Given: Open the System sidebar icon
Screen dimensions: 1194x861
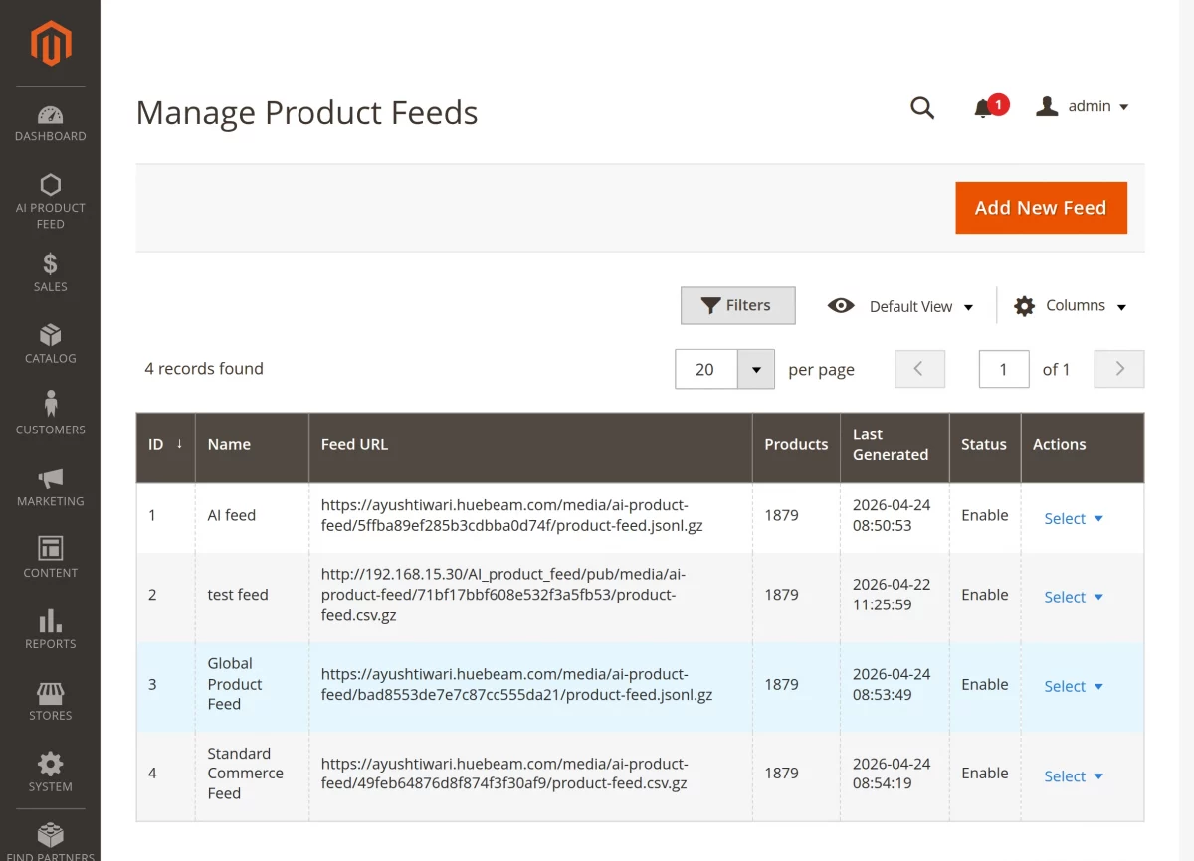Looking at the screenshot, I should pyautogui.click(x=50, y=766).
